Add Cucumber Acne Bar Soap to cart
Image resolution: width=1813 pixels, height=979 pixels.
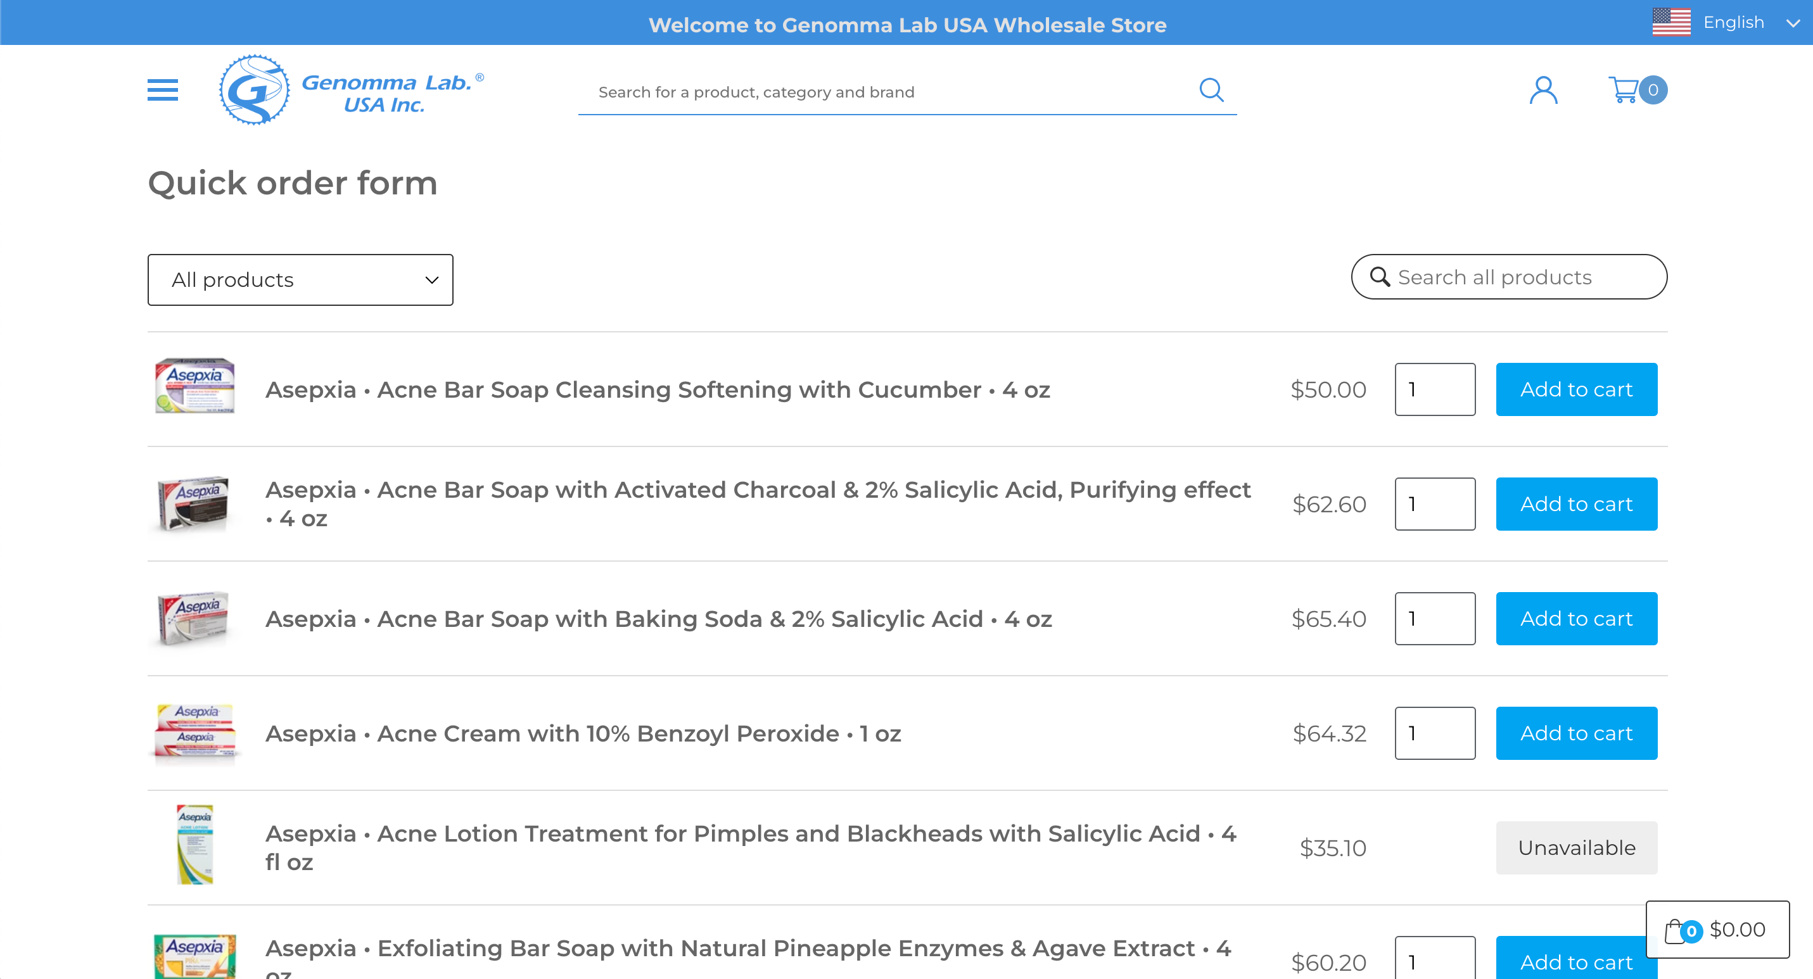(x=1576, y=389)
